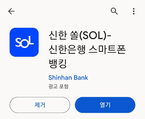Tap the 광고 포함 ads label

pos(59,86)
